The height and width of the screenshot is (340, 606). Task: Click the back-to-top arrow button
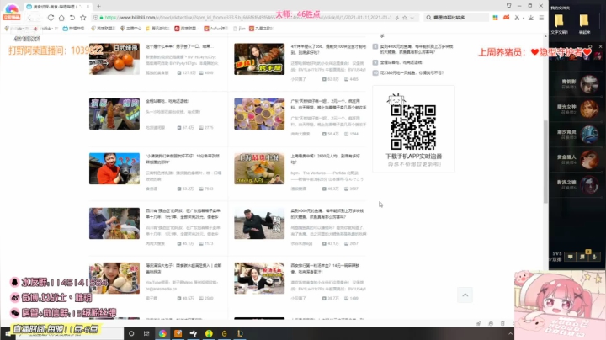click(465, 295)
